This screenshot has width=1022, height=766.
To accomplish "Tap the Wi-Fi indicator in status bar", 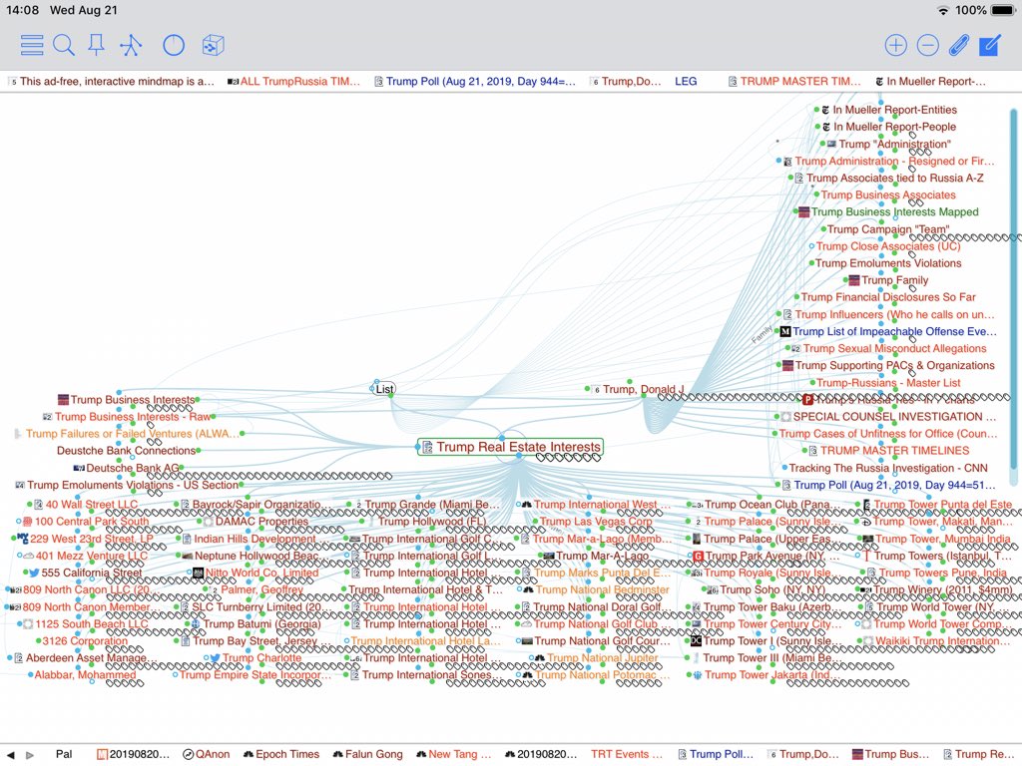I will [942, 10].
